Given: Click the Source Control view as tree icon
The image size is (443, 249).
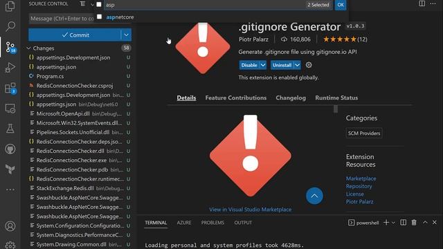Looking at the screenshot, I should 82,4.
